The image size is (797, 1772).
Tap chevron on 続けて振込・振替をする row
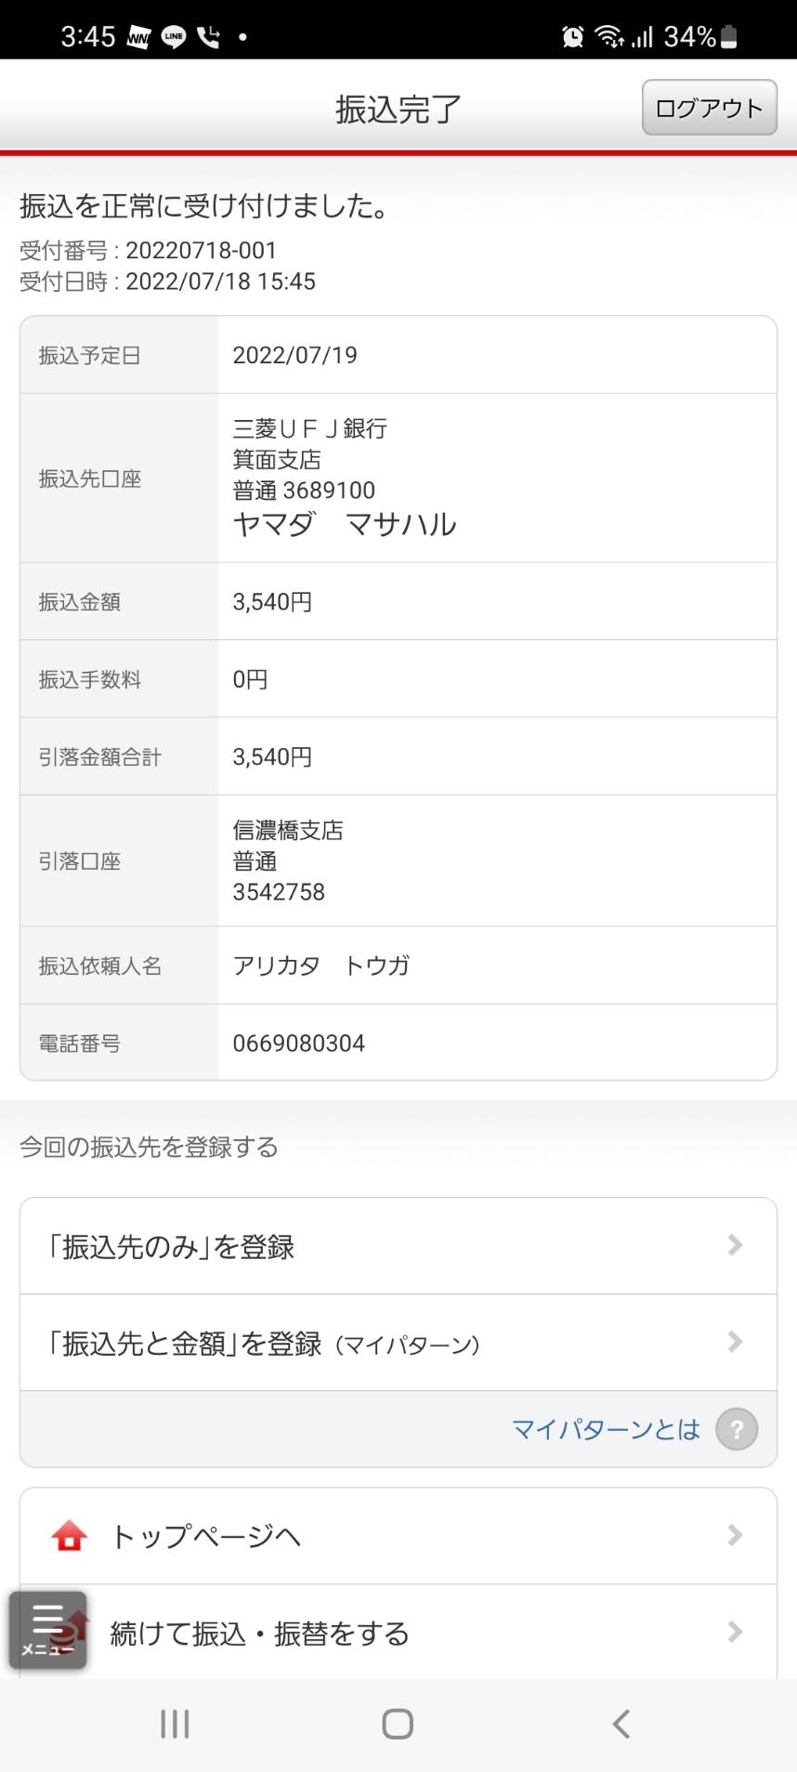point(735,1632)
